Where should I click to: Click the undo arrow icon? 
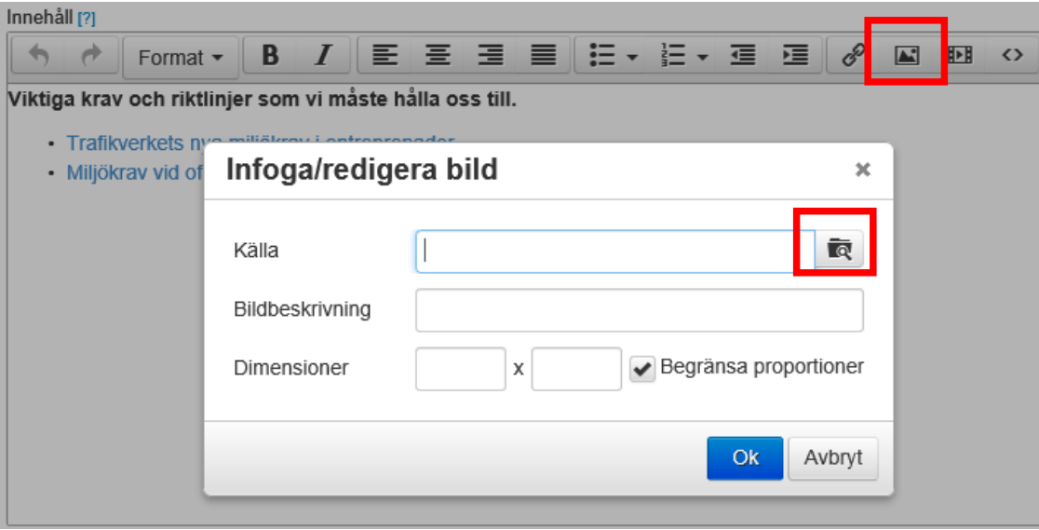[x=38, y=57]
